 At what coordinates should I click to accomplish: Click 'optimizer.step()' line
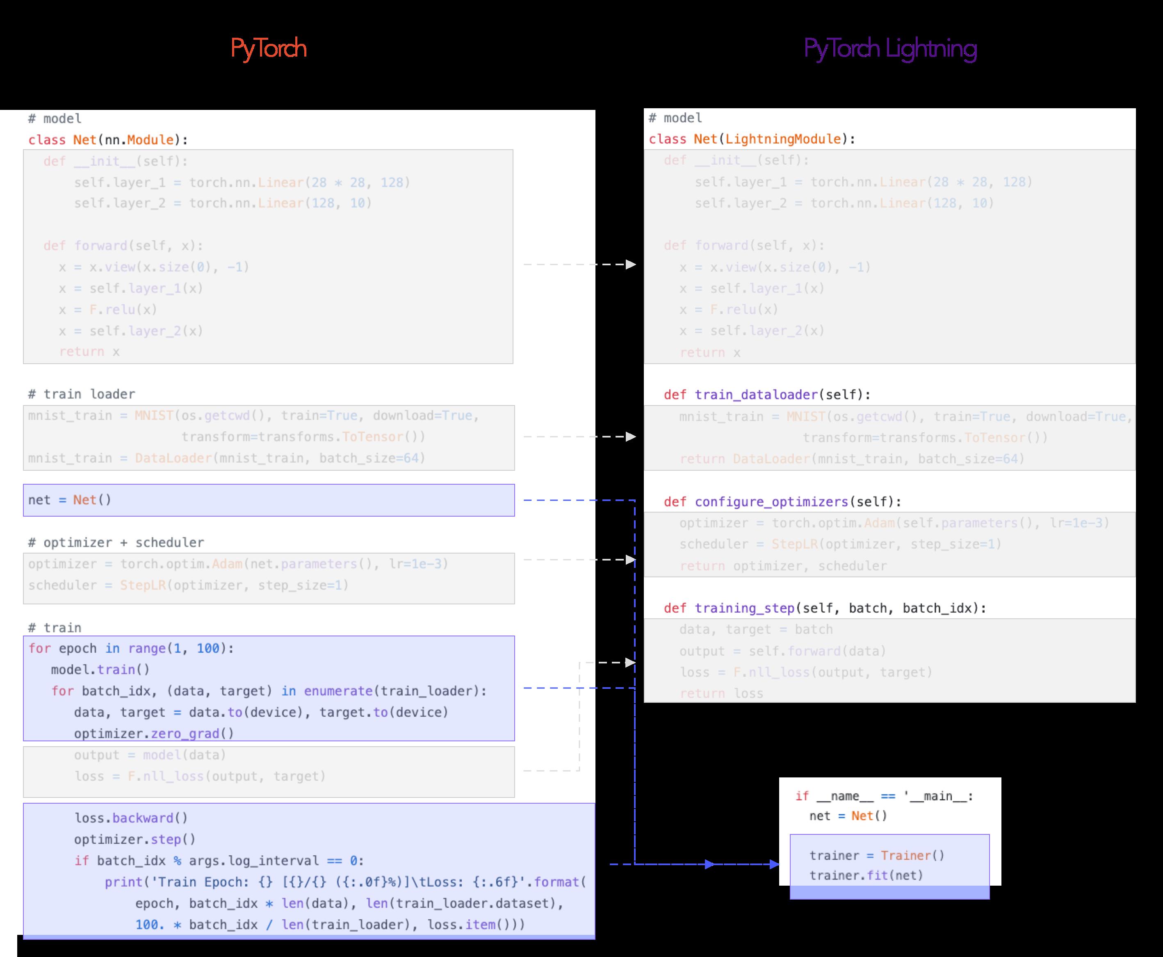135,840
